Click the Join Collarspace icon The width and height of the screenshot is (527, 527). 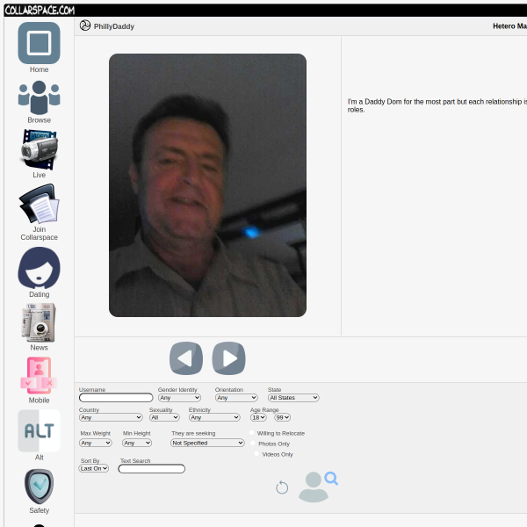[39, 204]
